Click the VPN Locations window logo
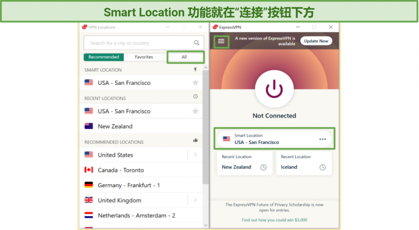The height and width of the screenshot is (230, 419). click(85, 27)
